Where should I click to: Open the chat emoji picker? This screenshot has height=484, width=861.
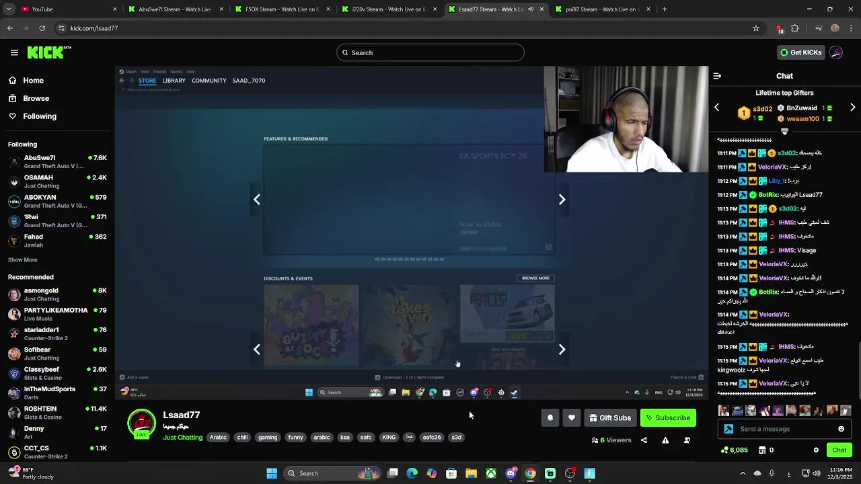(841, 429)
